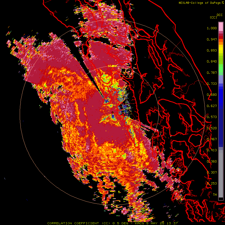The width and height of the screenshot is (225, 225).
Task: Select the 0.947 legend value
Action: pos(212,39)
